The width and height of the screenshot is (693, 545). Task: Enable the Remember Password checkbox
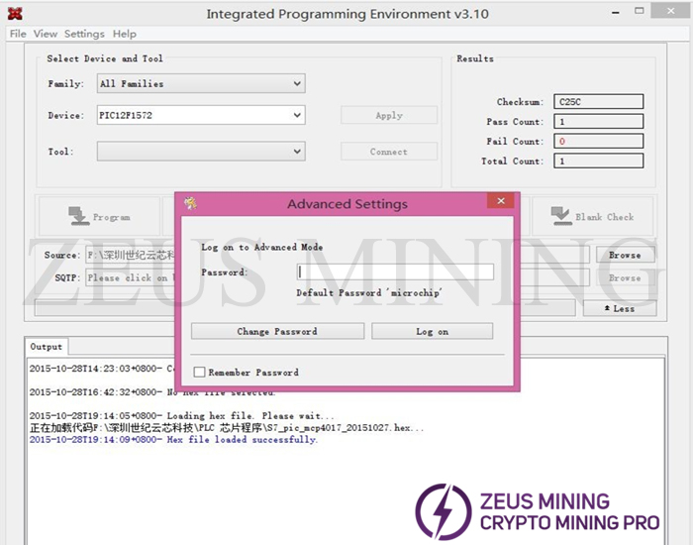[x=200, y=373]
